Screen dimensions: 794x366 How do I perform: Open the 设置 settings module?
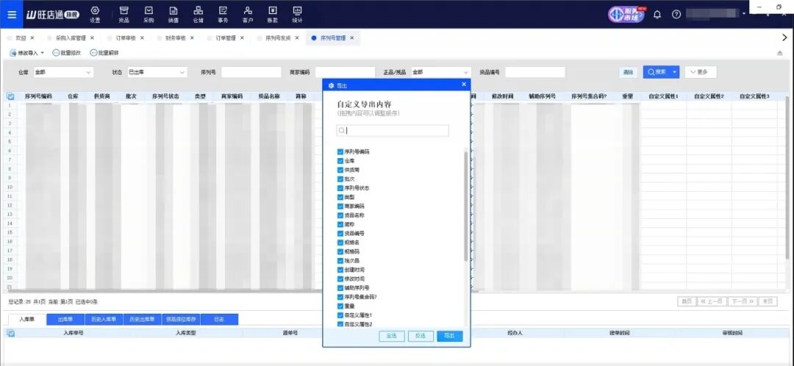tap(95, 15)
